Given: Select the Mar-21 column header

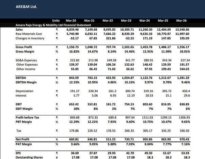Looking at the screenshot, I should pos(89,20).
